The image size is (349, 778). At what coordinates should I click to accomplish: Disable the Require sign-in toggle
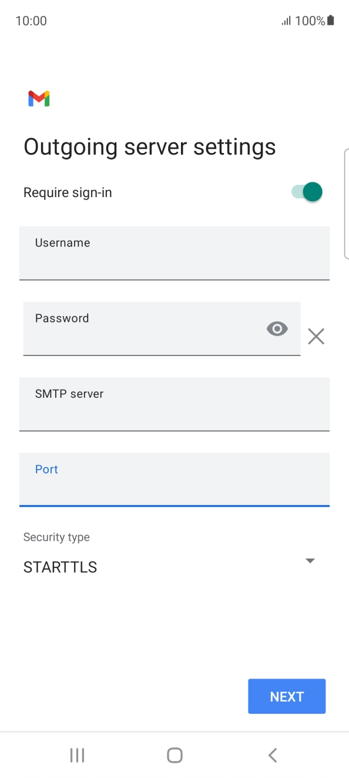point(305,192)
